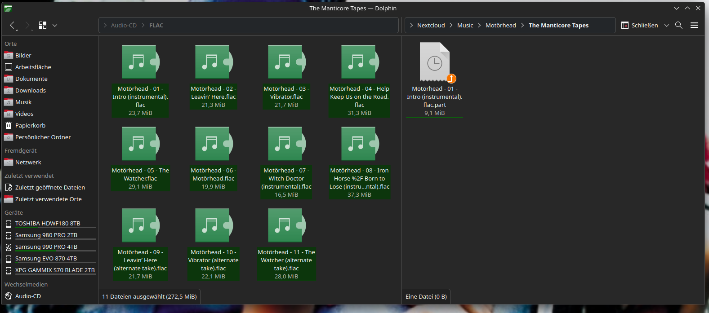Open the view mode dropdown arrow
The height and width of the screenshot is (313, 709).
[x=55, y=25]
